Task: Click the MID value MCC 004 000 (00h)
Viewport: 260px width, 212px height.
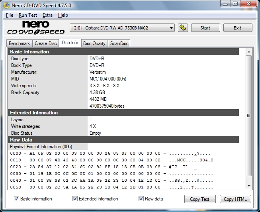Action: click(x=108, y=79)
